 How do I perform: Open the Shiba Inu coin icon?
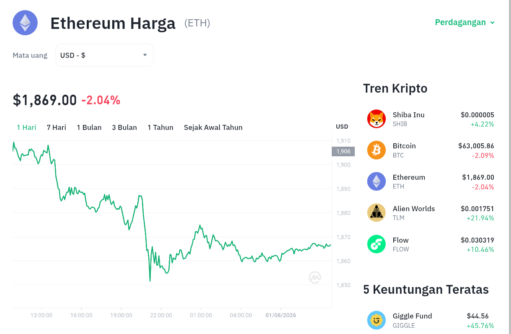377,119
